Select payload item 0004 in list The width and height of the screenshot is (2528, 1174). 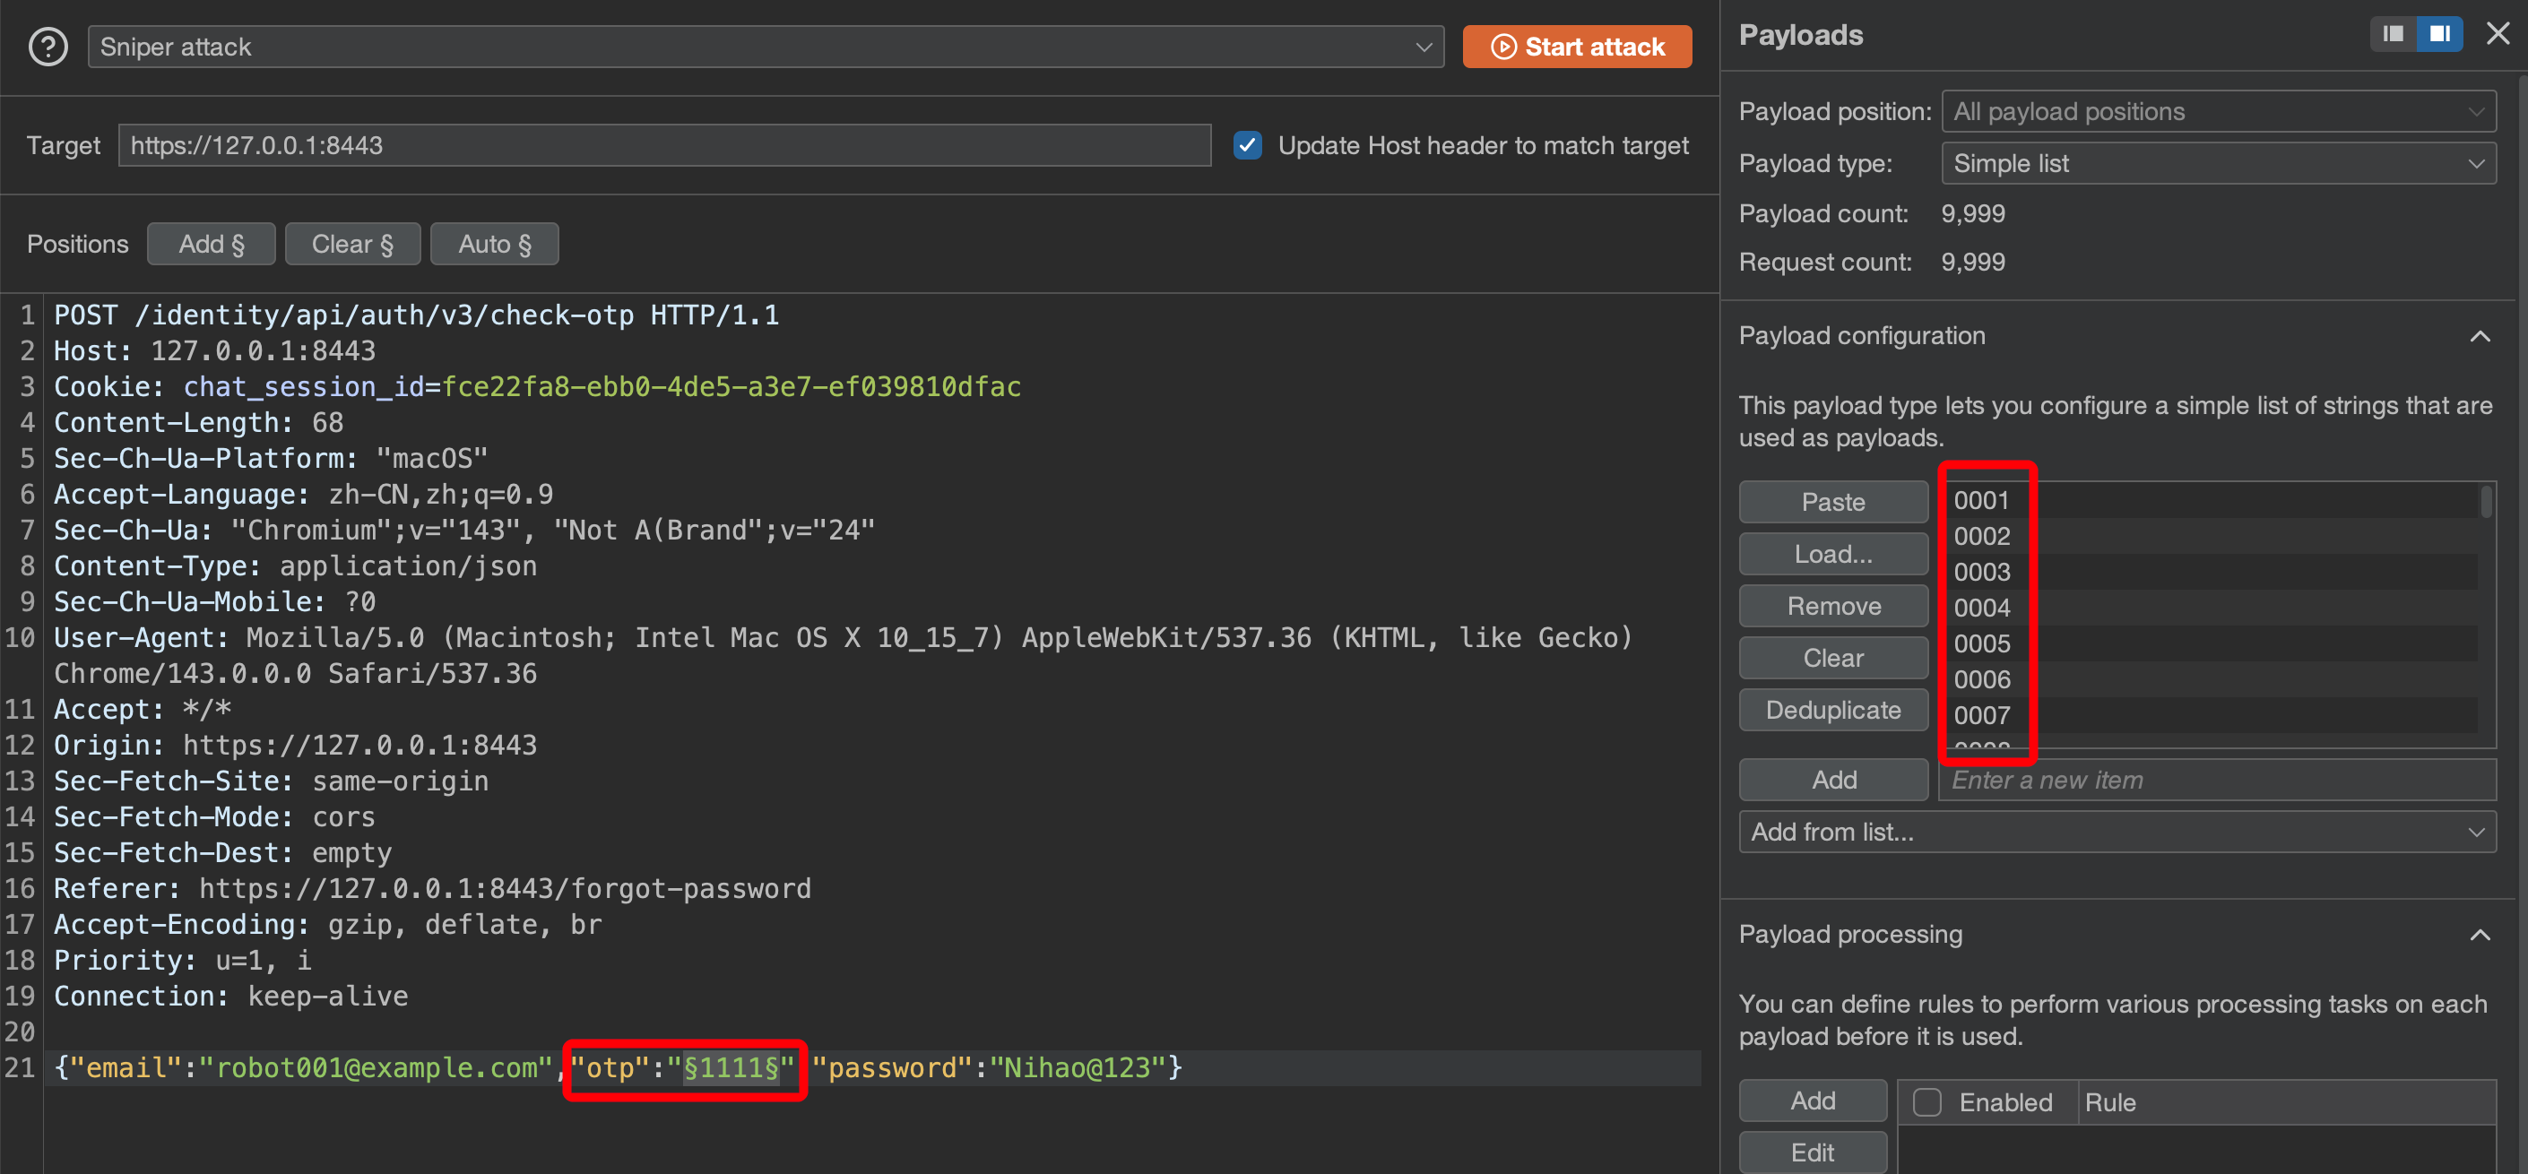1981,609
